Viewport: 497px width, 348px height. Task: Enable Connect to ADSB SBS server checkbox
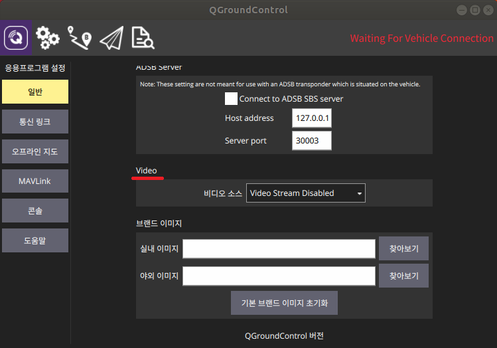click(231, 99)
